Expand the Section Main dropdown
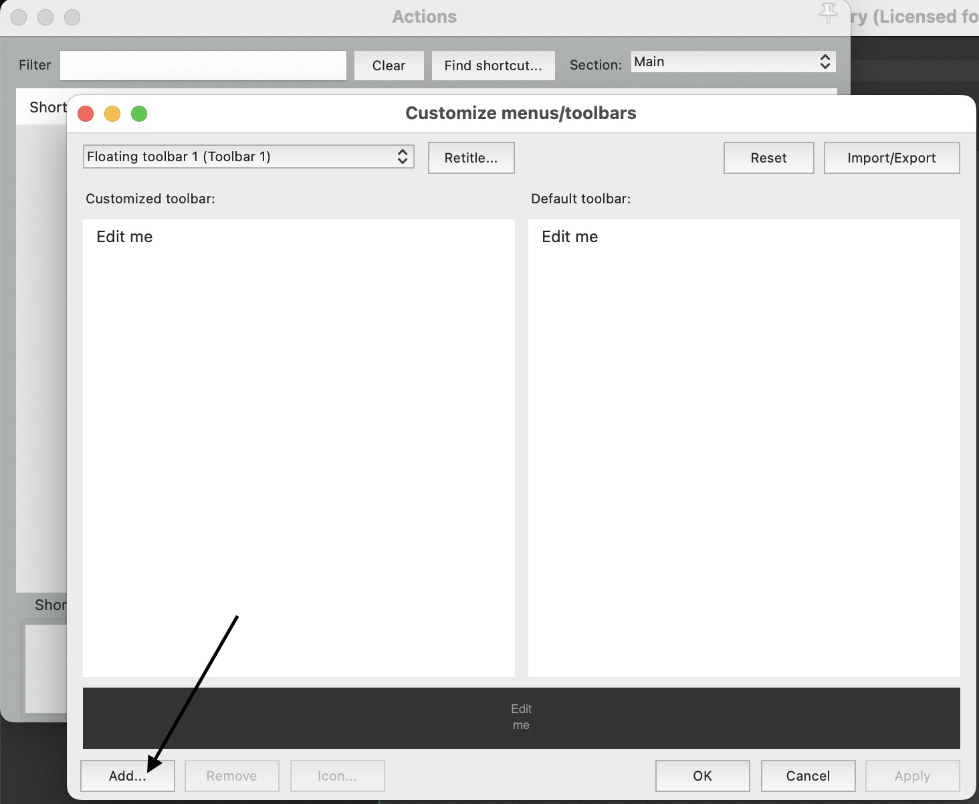 pyautogui.click(x=733, y=62)
